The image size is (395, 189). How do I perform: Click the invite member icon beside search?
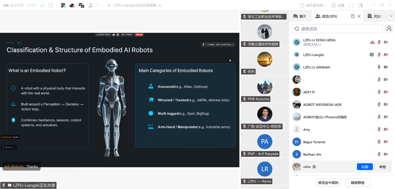point(389,29)
